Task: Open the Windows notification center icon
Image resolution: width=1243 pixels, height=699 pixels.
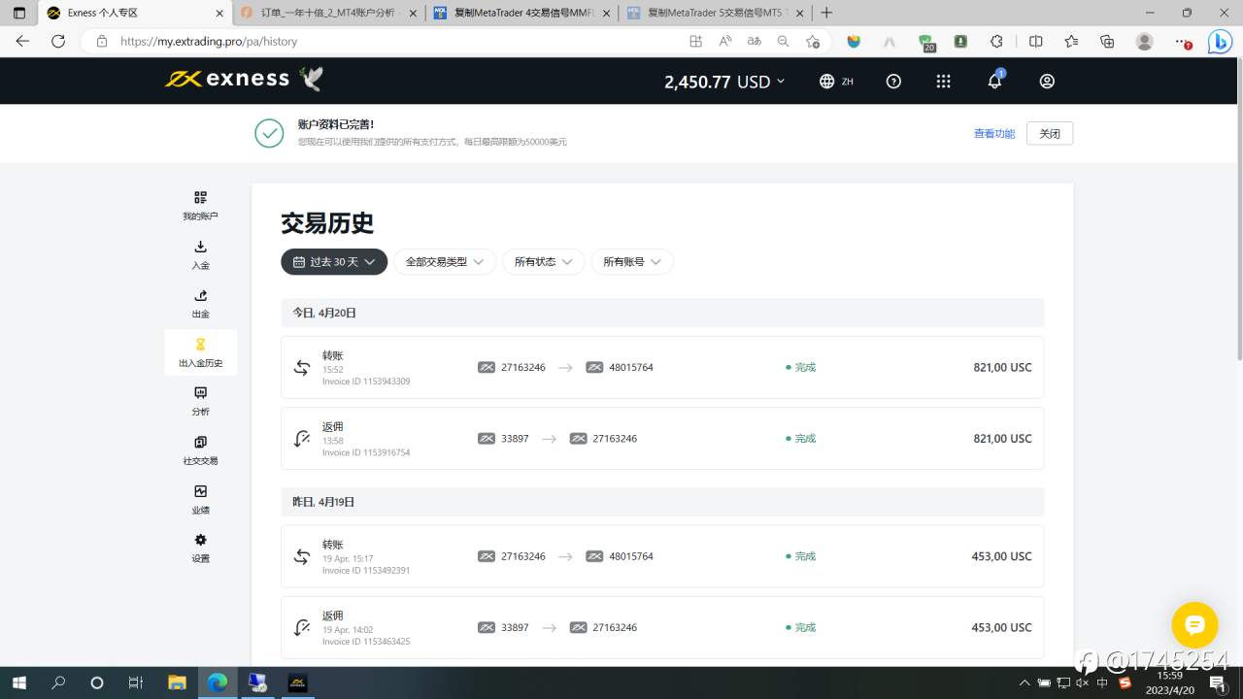Action: pyautogui.click(x=1218, y=682)
